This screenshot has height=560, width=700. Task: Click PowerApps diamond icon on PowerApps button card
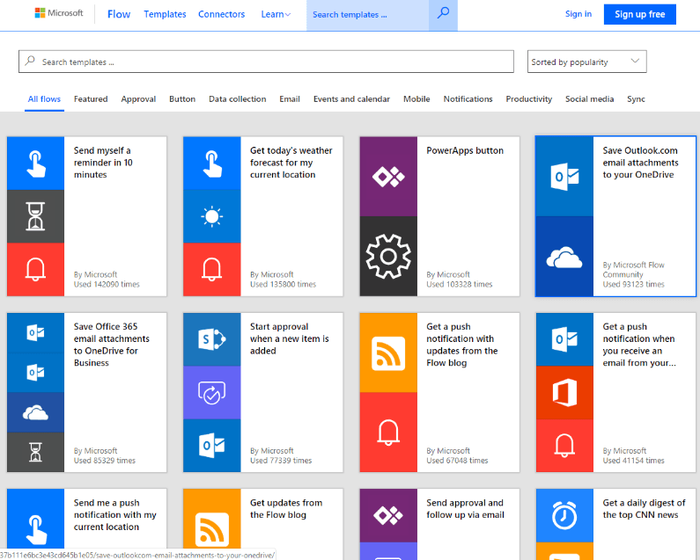pos(388,177)
